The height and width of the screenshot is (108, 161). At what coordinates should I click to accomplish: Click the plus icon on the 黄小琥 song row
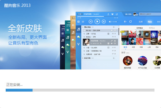[112, 31]
